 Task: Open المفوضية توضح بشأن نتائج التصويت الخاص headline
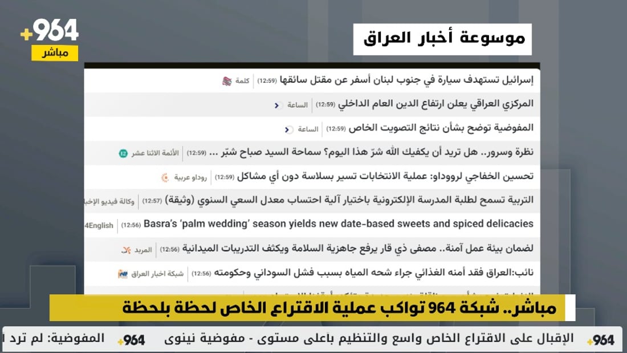click(441, 128)
